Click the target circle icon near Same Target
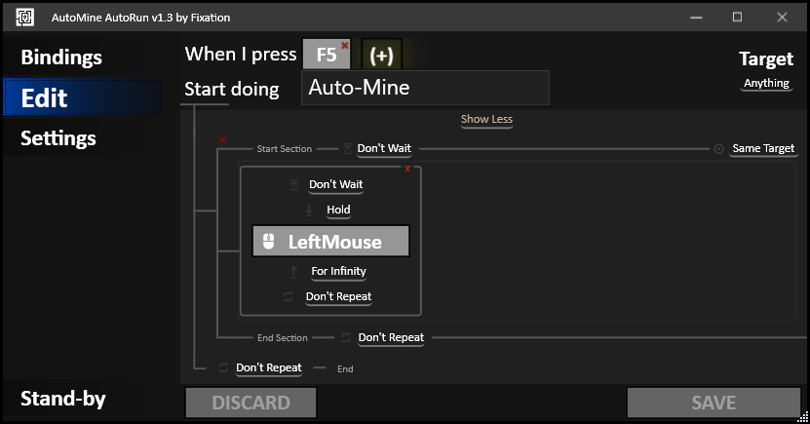The width and height of the screenshot is (810, 424). pos(718,149)
